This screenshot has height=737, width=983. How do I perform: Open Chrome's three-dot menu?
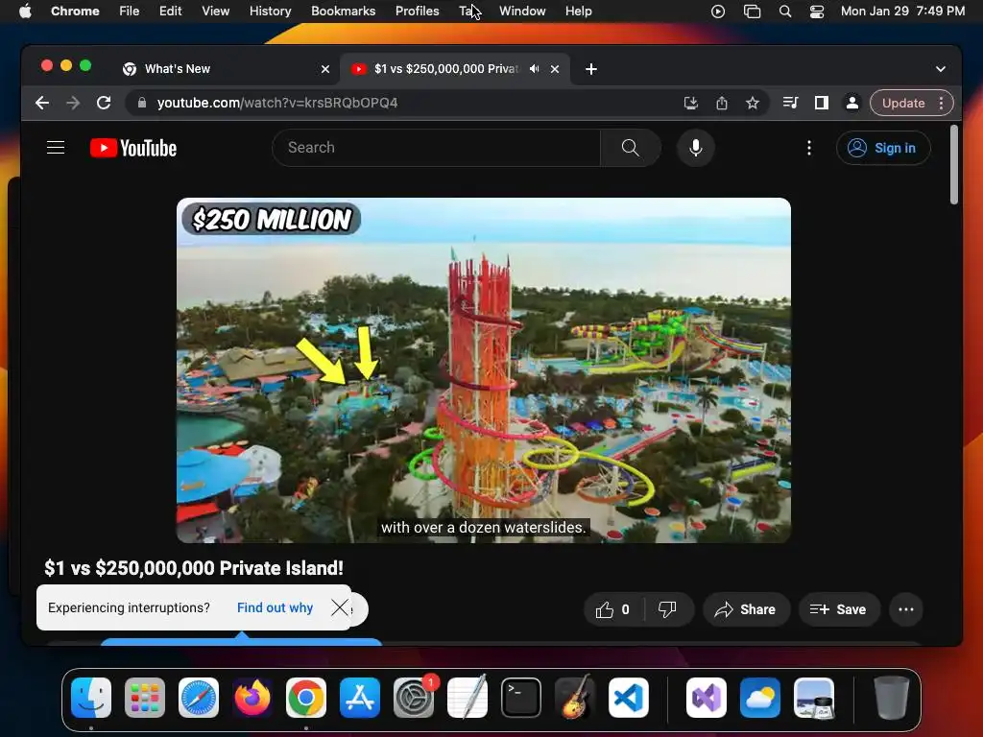point(941,103)
